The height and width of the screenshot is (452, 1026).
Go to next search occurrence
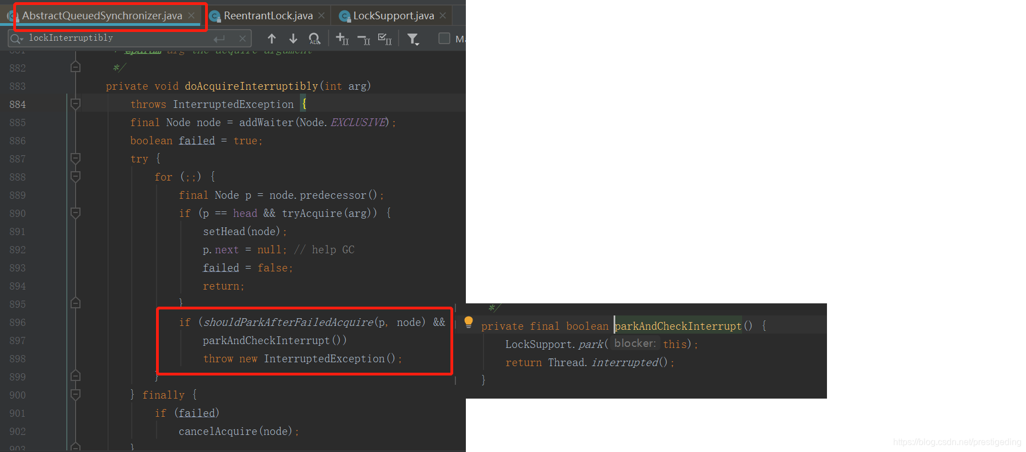click(x=293, y=39)
